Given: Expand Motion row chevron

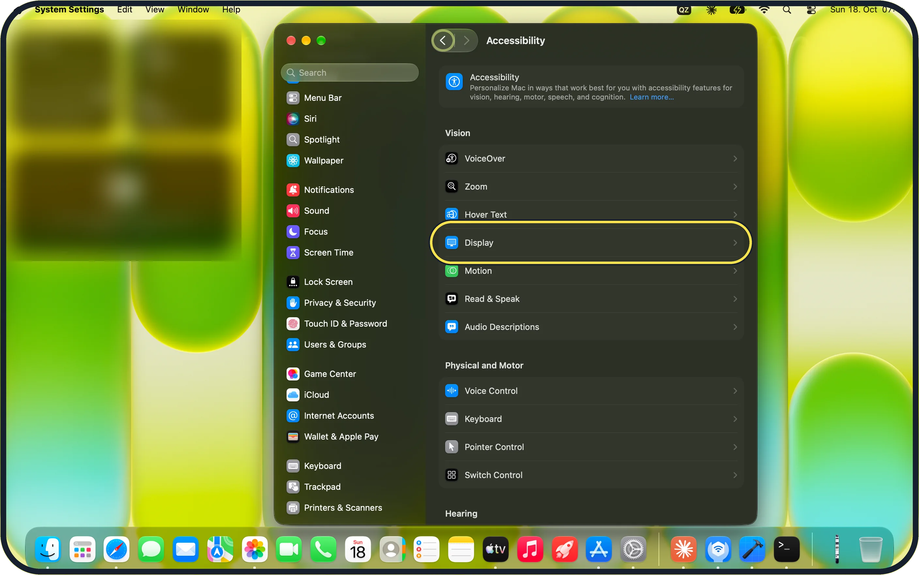Looking at the screenshot, I should (x=735, y=271).
